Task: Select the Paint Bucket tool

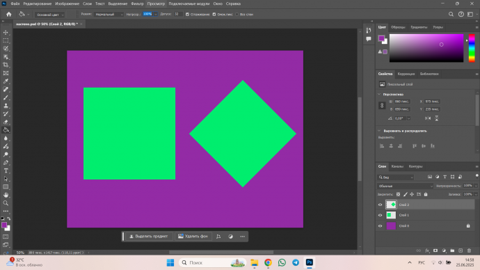Action: [6, 130]
